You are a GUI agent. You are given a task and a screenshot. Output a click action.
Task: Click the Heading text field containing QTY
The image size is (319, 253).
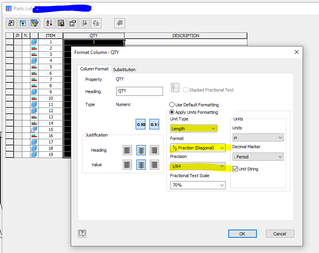[x=139, y=91]
